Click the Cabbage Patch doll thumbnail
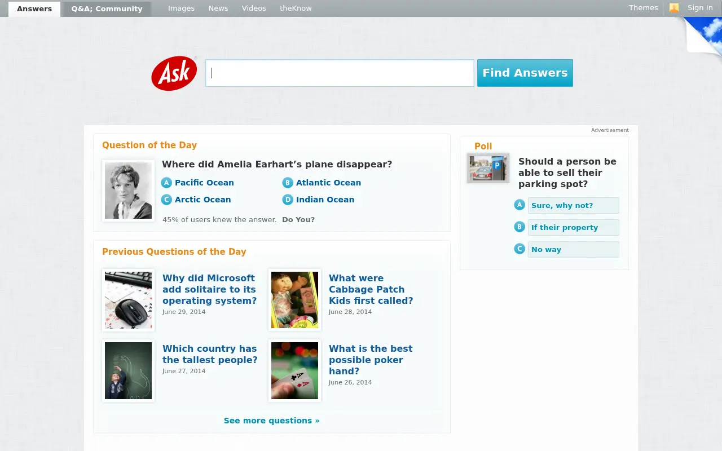Image resolution: width=722 pixels, height=451 pixels. (x=294, y=300)
